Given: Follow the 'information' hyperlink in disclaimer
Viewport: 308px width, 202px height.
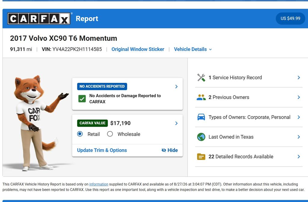Looking at the screenshot, I should pyautogui.click(x=99, y=184).
